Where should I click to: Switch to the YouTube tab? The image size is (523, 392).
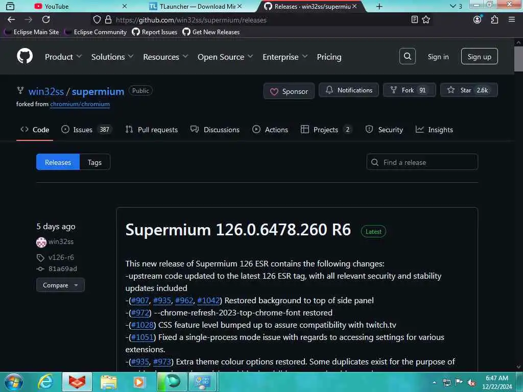(80, 6)
